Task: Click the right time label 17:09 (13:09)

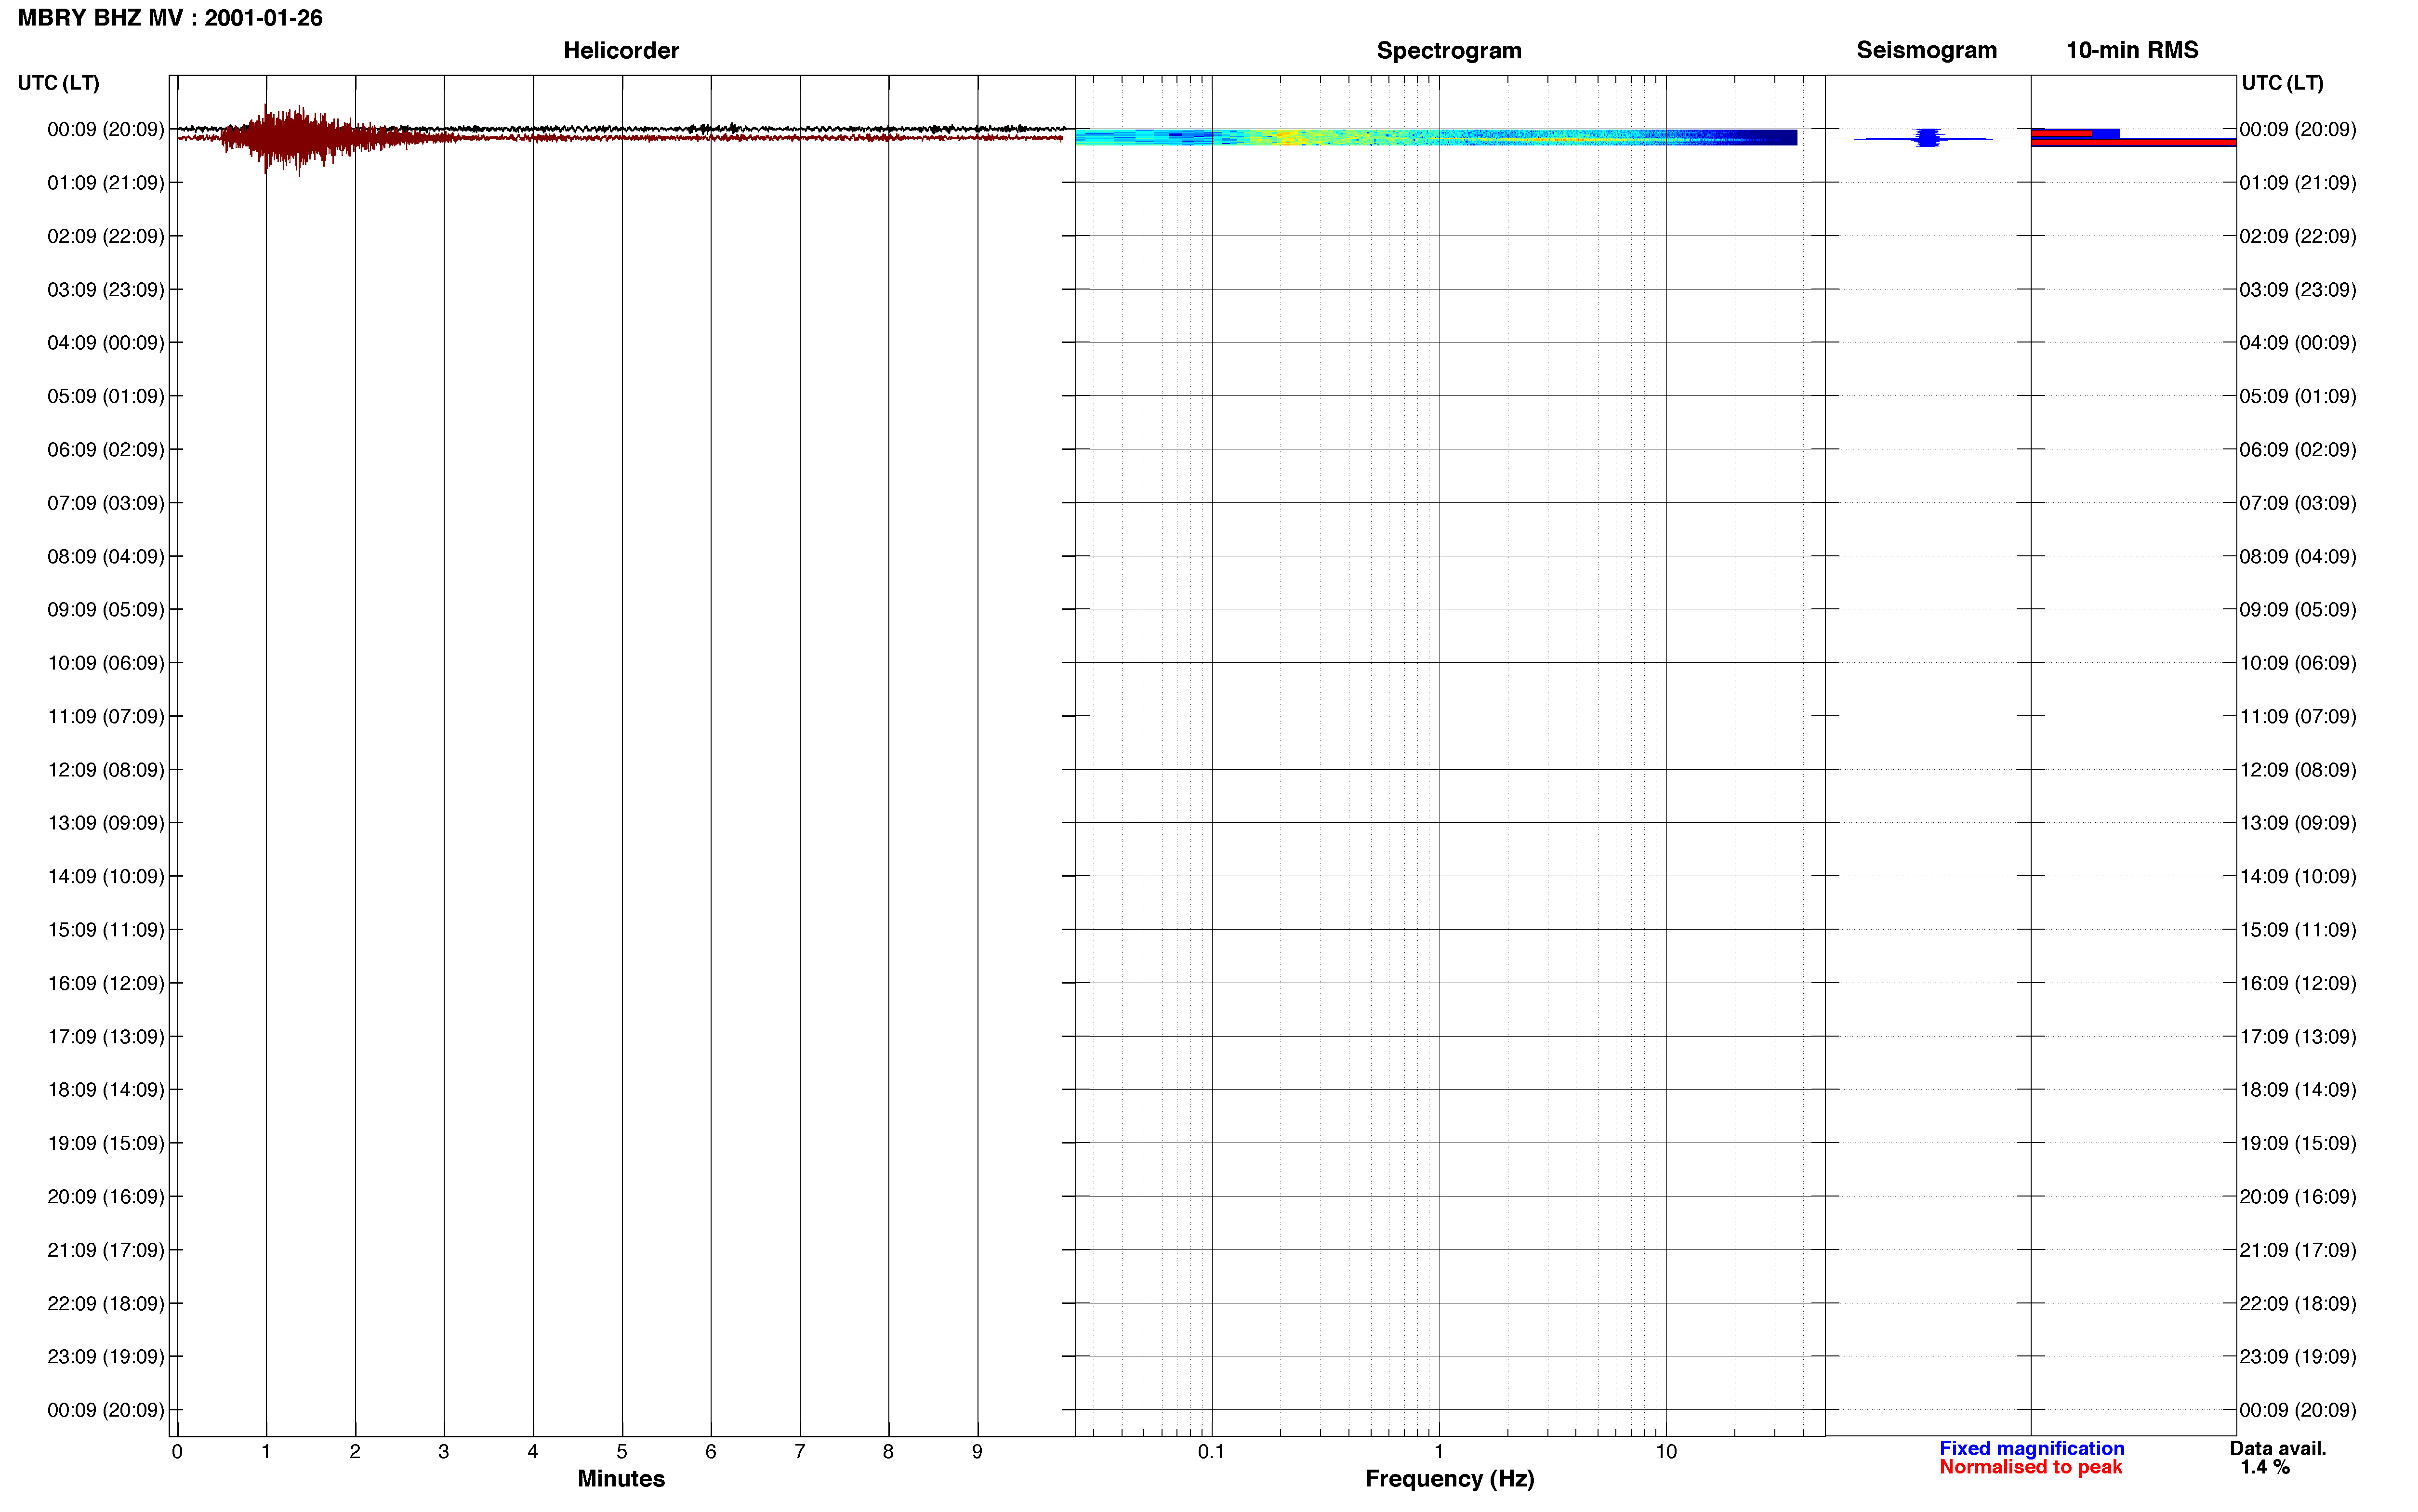Action: [x=2297, y=1037]
